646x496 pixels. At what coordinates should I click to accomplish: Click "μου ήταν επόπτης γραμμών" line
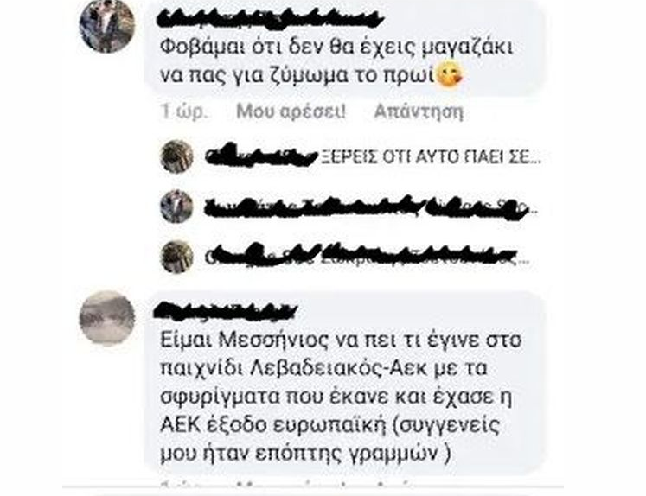[x=304, y=454]
